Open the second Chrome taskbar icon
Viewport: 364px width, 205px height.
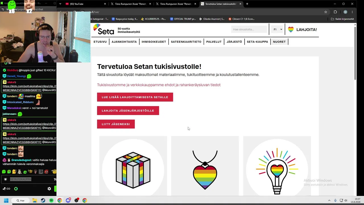[x=84, y=200]
